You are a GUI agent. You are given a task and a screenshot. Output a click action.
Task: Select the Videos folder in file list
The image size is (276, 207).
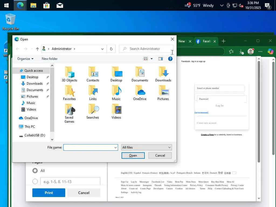click(x=116, y=111)
